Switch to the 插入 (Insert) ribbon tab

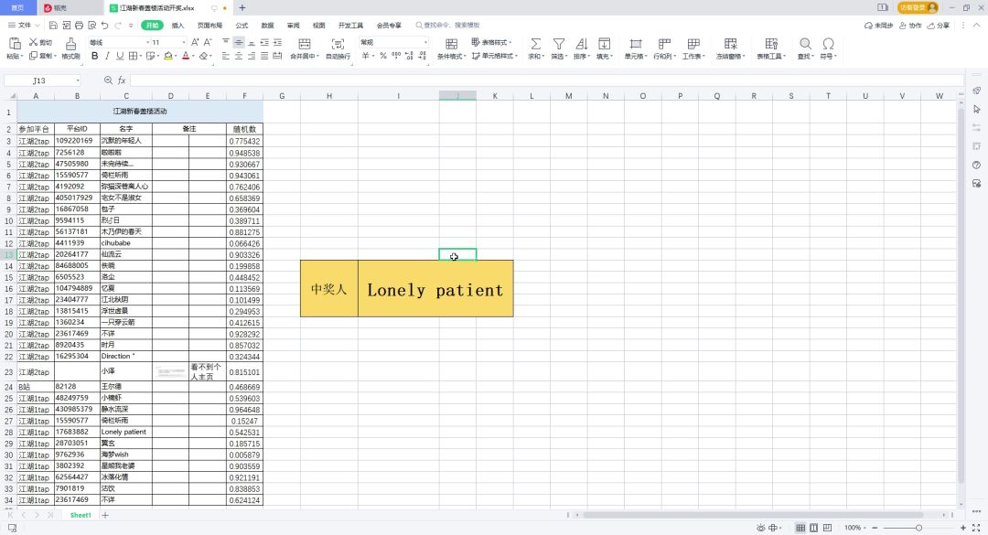tap(177, 26)
